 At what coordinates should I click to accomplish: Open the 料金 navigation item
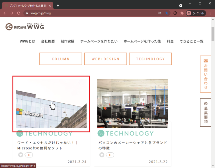coord(170,41)
